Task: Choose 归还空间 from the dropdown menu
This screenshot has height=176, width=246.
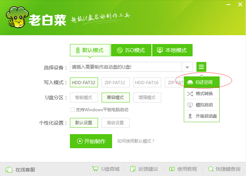Action: pos(202,82)
